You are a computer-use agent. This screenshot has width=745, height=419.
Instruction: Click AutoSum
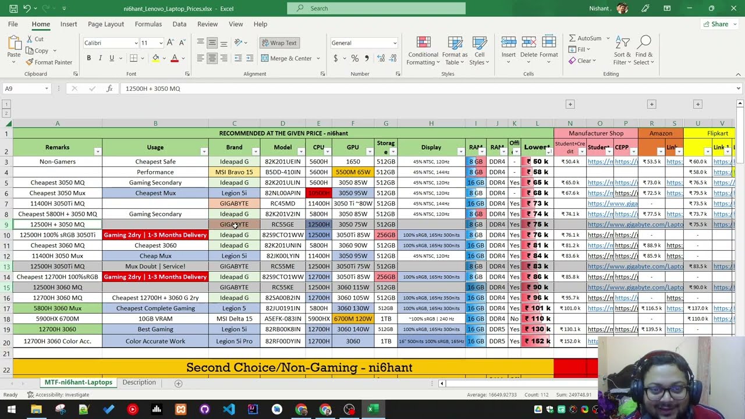coord(585,38)
